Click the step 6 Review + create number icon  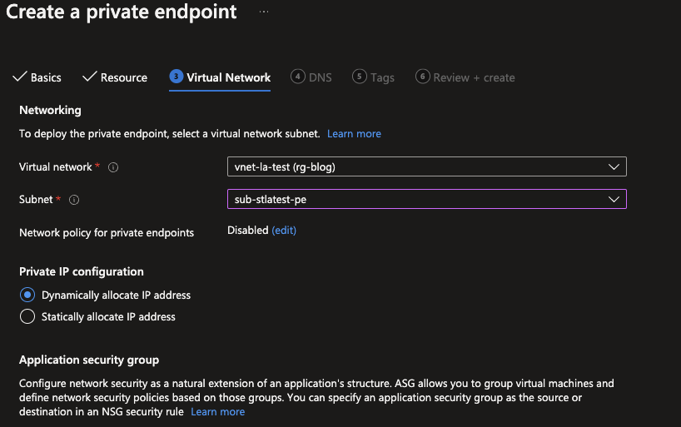422,77
